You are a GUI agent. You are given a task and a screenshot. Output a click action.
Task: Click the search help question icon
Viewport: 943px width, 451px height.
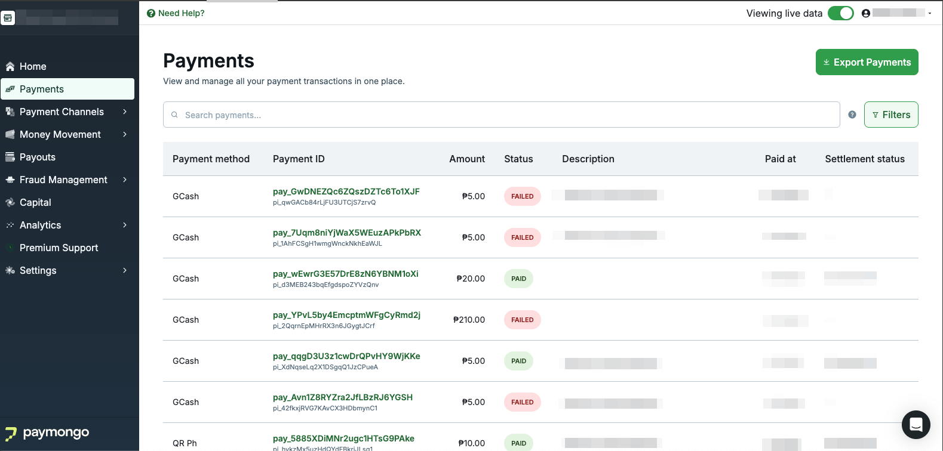point(852,115)
